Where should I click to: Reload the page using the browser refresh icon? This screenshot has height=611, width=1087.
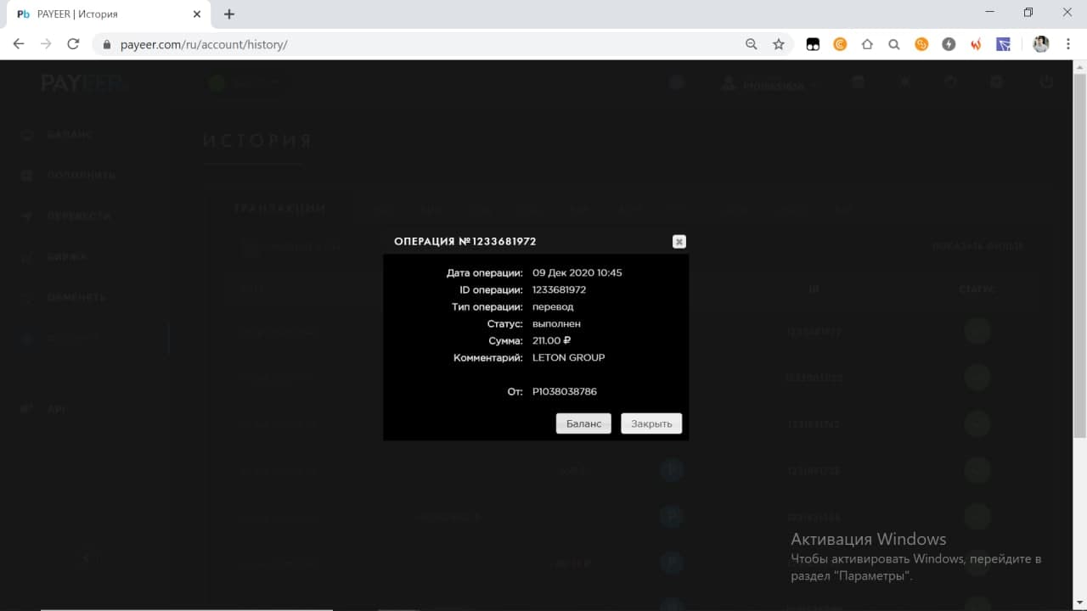(73, 44)
